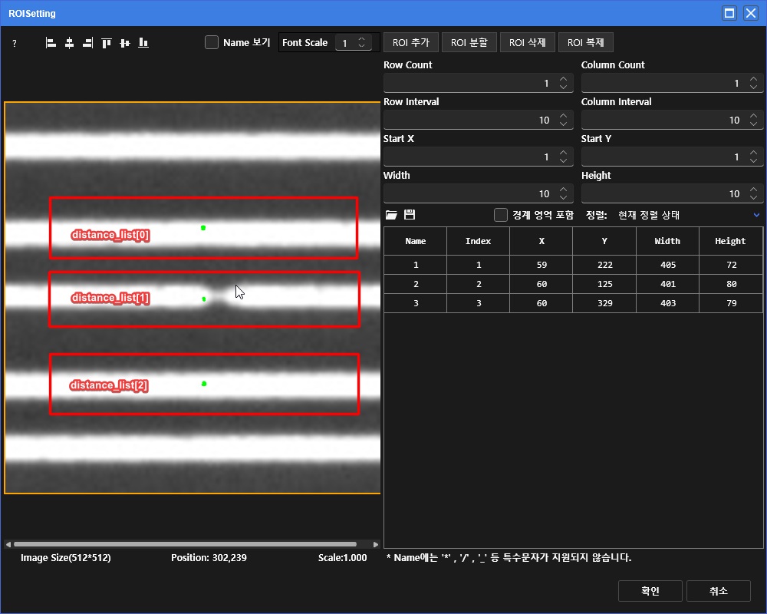Click the align top edges icon
The image size is (767, 614).
click(x=106, y=43)
